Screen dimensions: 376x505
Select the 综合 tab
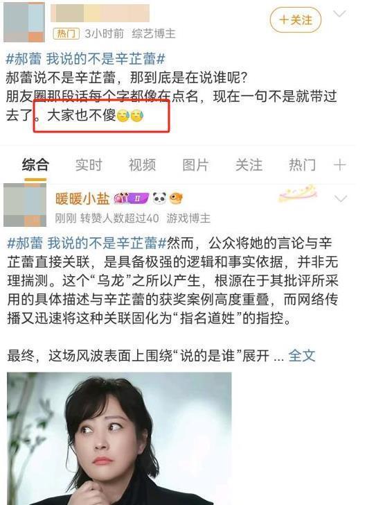coord(35,165)
